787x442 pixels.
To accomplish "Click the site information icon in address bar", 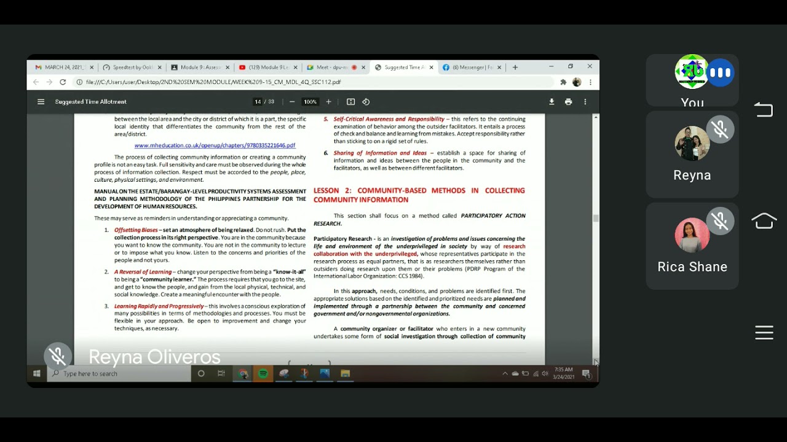I will (79, 82).
